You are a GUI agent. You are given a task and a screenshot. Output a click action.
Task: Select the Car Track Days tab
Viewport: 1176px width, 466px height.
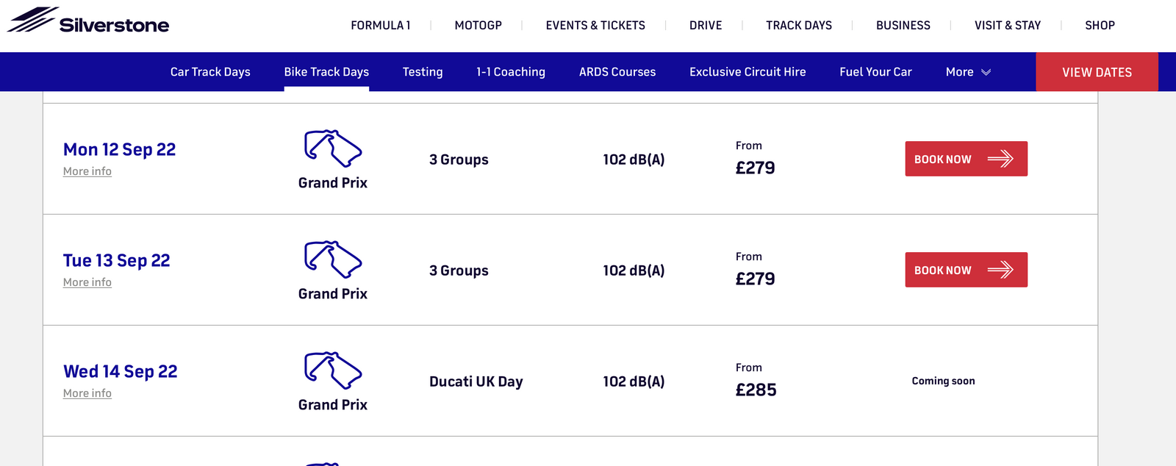coord(210,72)
